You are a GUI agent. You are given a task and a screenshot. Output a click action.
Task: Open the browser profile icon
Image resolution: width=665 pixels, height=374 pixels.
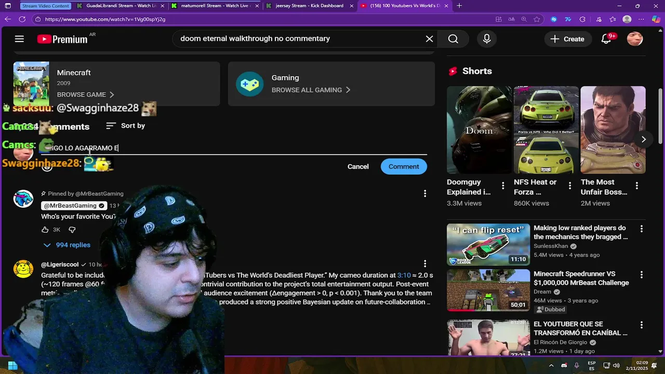click(x=627, y=19)
